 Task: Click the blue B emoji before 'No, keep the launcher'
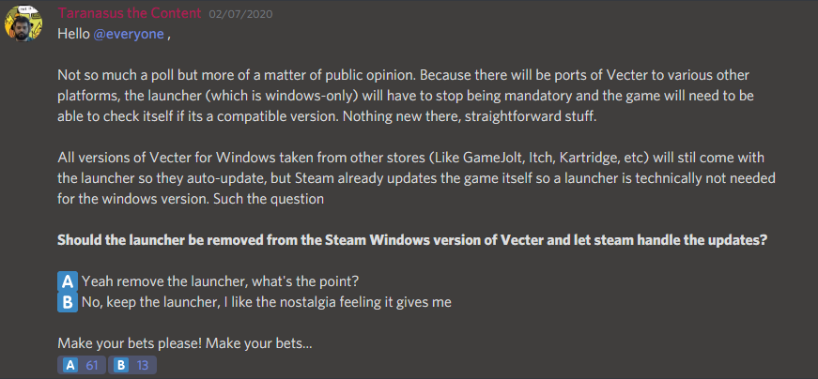(x=68, y=302)
